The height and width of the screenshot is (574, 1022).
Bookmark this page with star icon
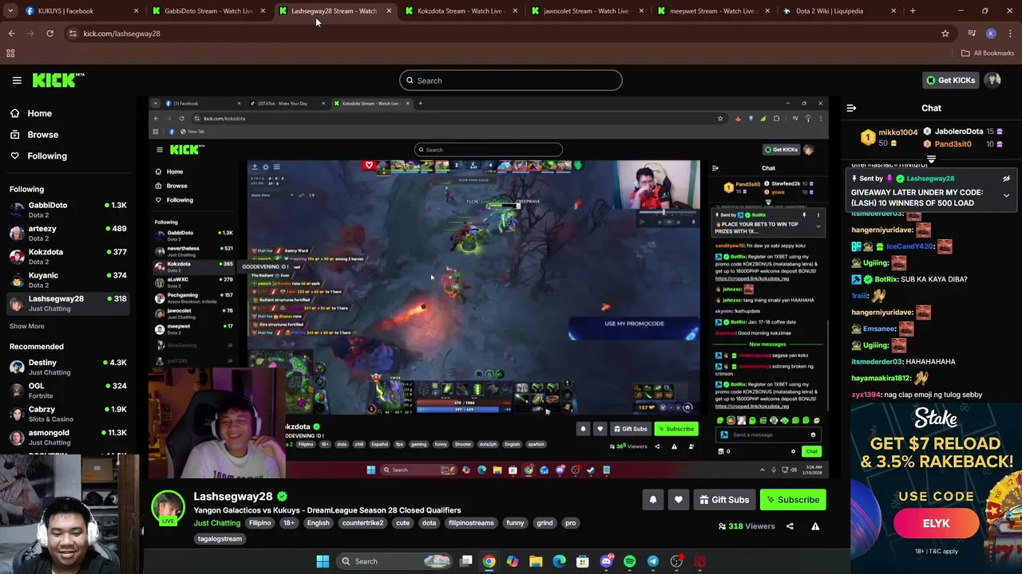pos(945,33)
